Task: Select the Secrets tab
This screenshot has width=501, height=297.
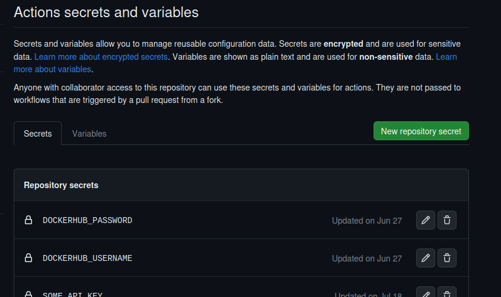Action: coord(38,133)
